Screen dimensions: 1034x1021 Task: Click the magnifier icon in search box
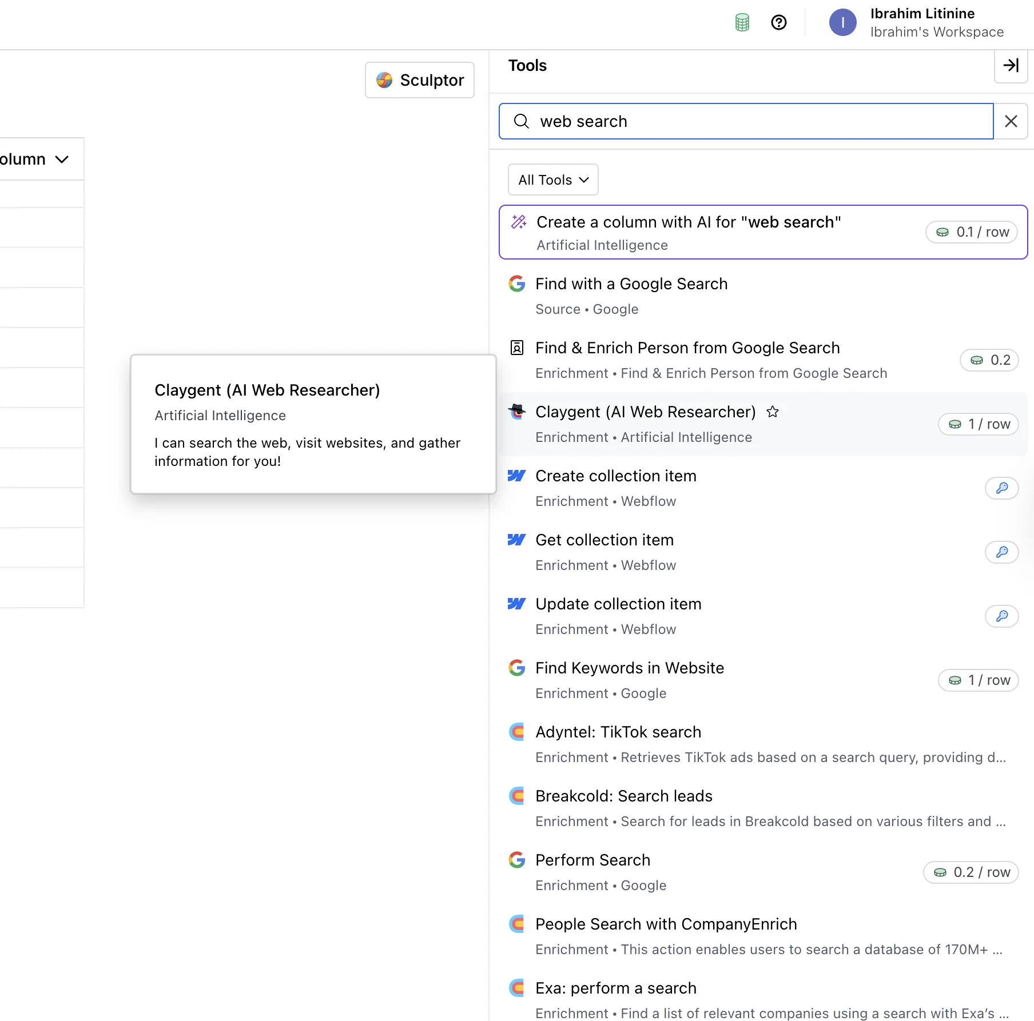(x=521, y=121)
